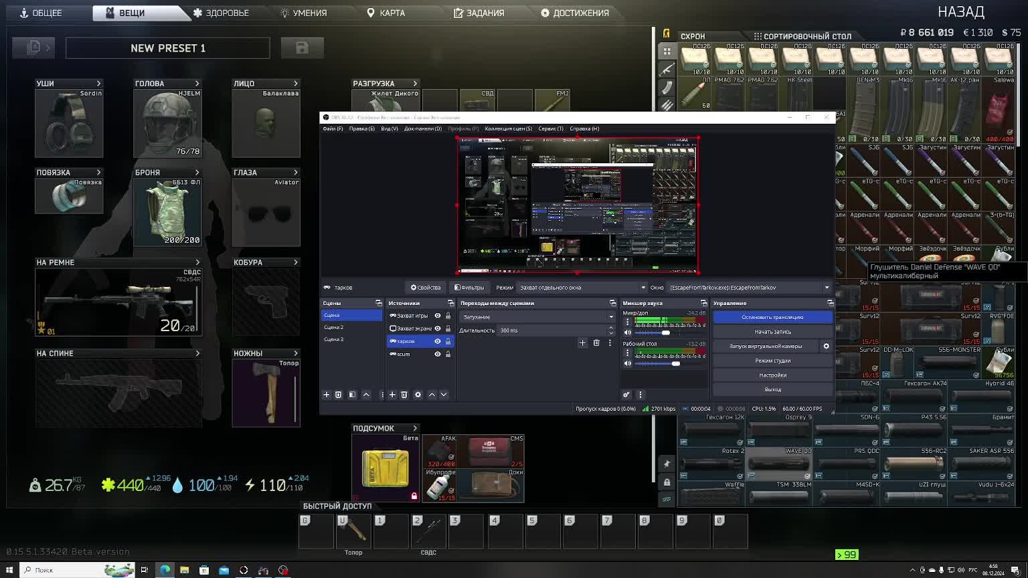Click НАЗАД to go back
Screen dimensions: 1028x578
click(x=961, y=12)
